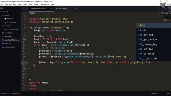Choose id3_remove_tag autocomplete suggestion
The height and width of the screenshot is (96, 171).
154,44
